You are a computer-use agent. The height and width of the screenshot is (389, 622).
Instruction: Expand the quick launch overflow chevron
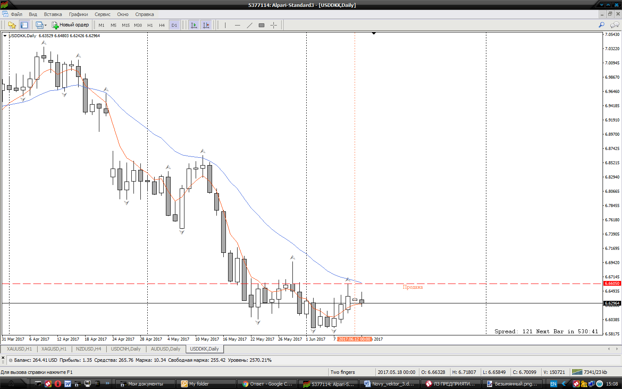pyautogui.click(x=108, y=383)
